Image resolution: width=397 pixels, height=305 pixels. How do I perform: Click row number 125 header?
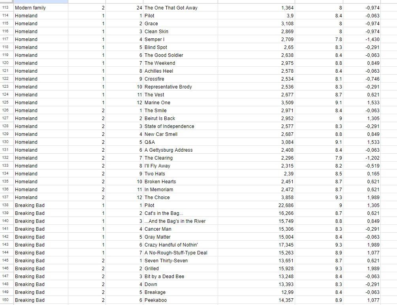pyautogui.click(x=6, y=103)
